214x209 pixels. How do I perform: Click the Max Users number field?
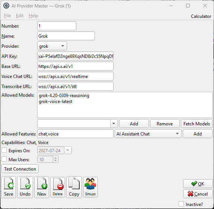coord(45,159)
